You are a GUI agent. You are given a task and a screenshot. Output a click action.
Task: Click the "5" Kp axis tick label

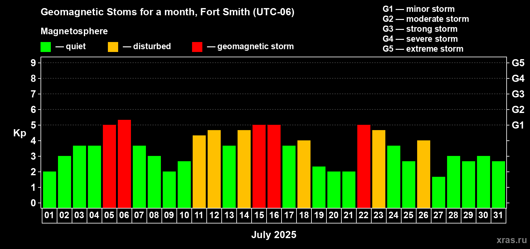point(33,125)
